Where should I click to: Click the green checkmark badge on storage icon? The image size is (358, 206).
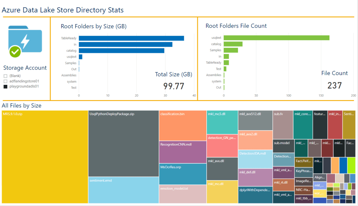(x=15, y=52)
